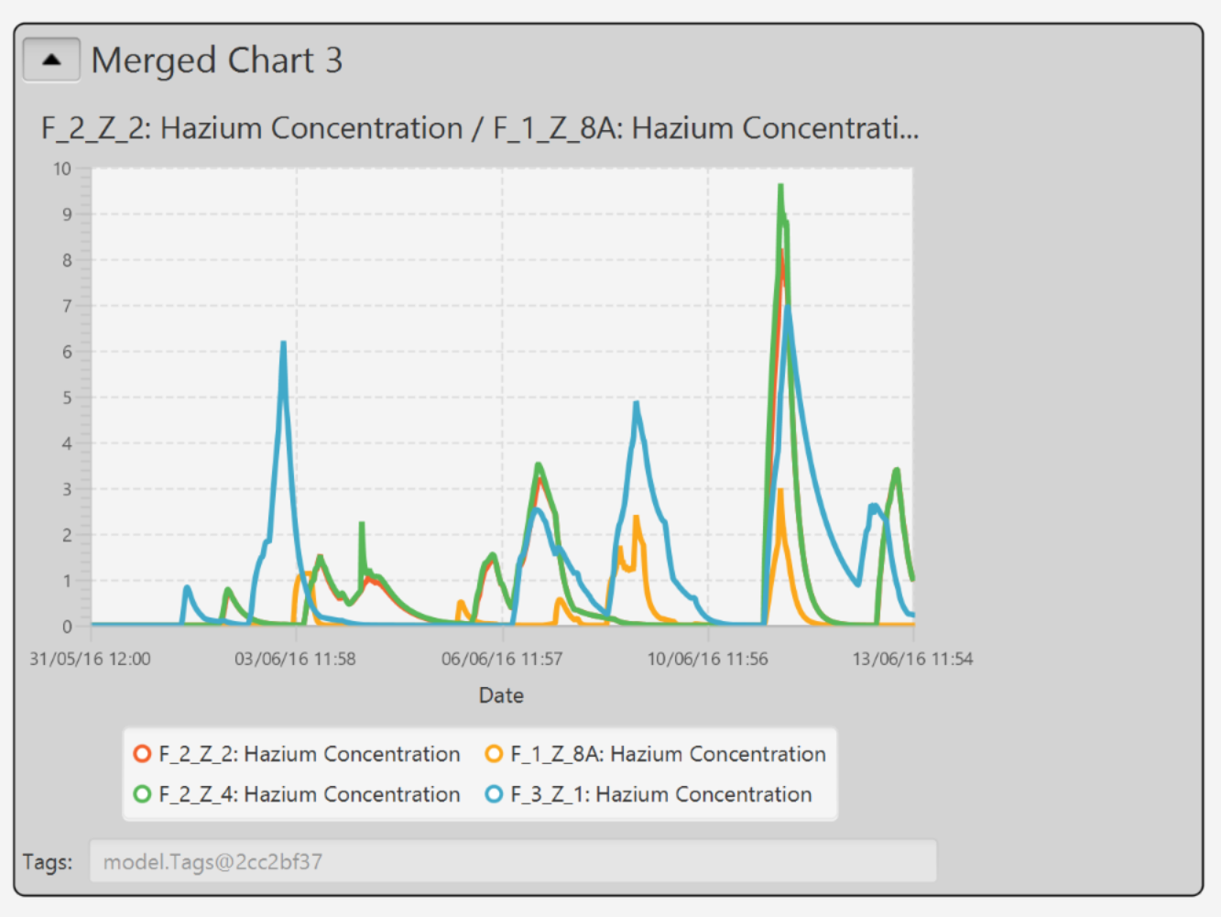Click the 31/05/16 12:00 axis tick label
Image resolution: width=1221 pixels, height=917 pixels.
pyautogui.click(x=90, y=659)
